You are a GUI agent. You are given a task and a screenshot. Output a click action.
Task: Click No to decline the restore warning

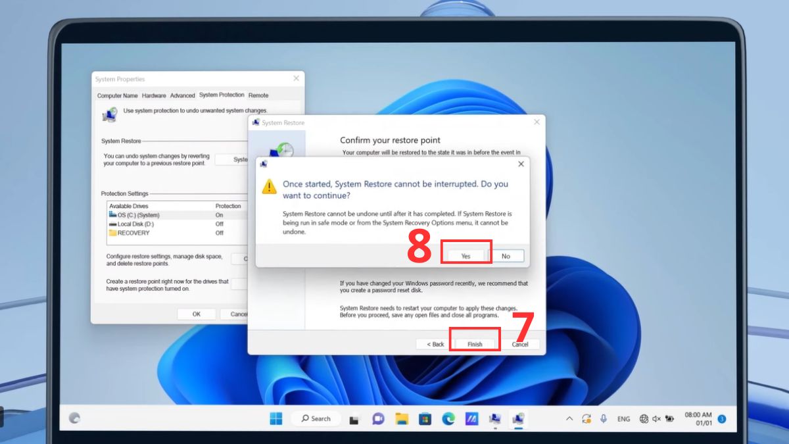[x=508, y=255]
